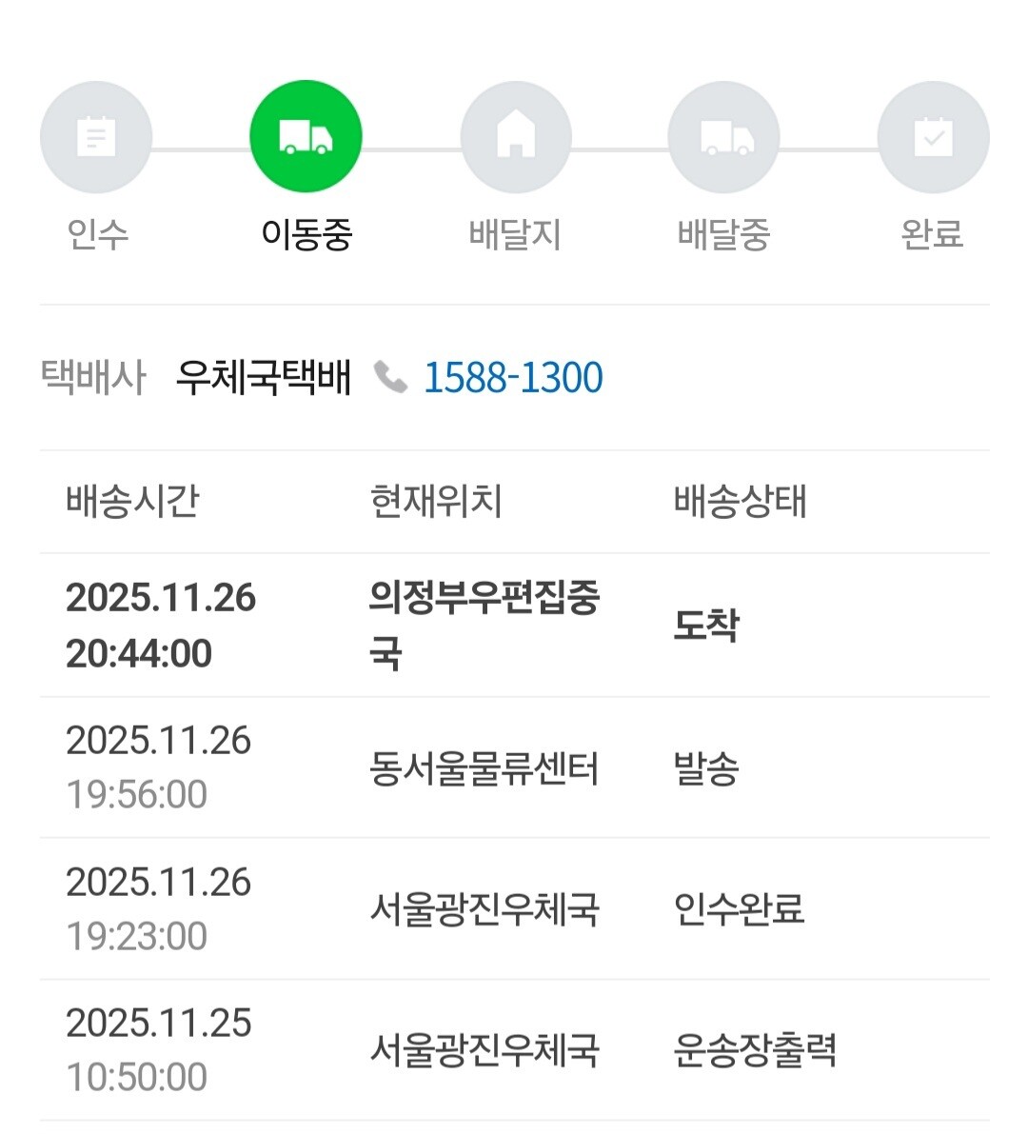Click the 동서울물류센터 location entry
The width and height of the screenshot is (1028, 1134).
click(484, 768)
